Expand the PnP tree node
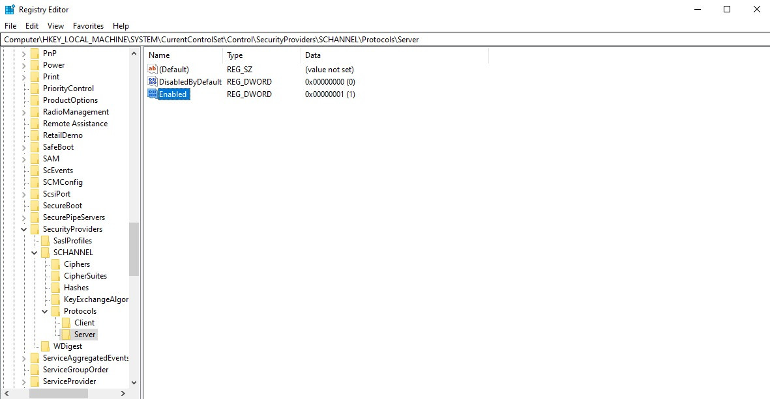770x399 pixels. [x=23, y=53]
